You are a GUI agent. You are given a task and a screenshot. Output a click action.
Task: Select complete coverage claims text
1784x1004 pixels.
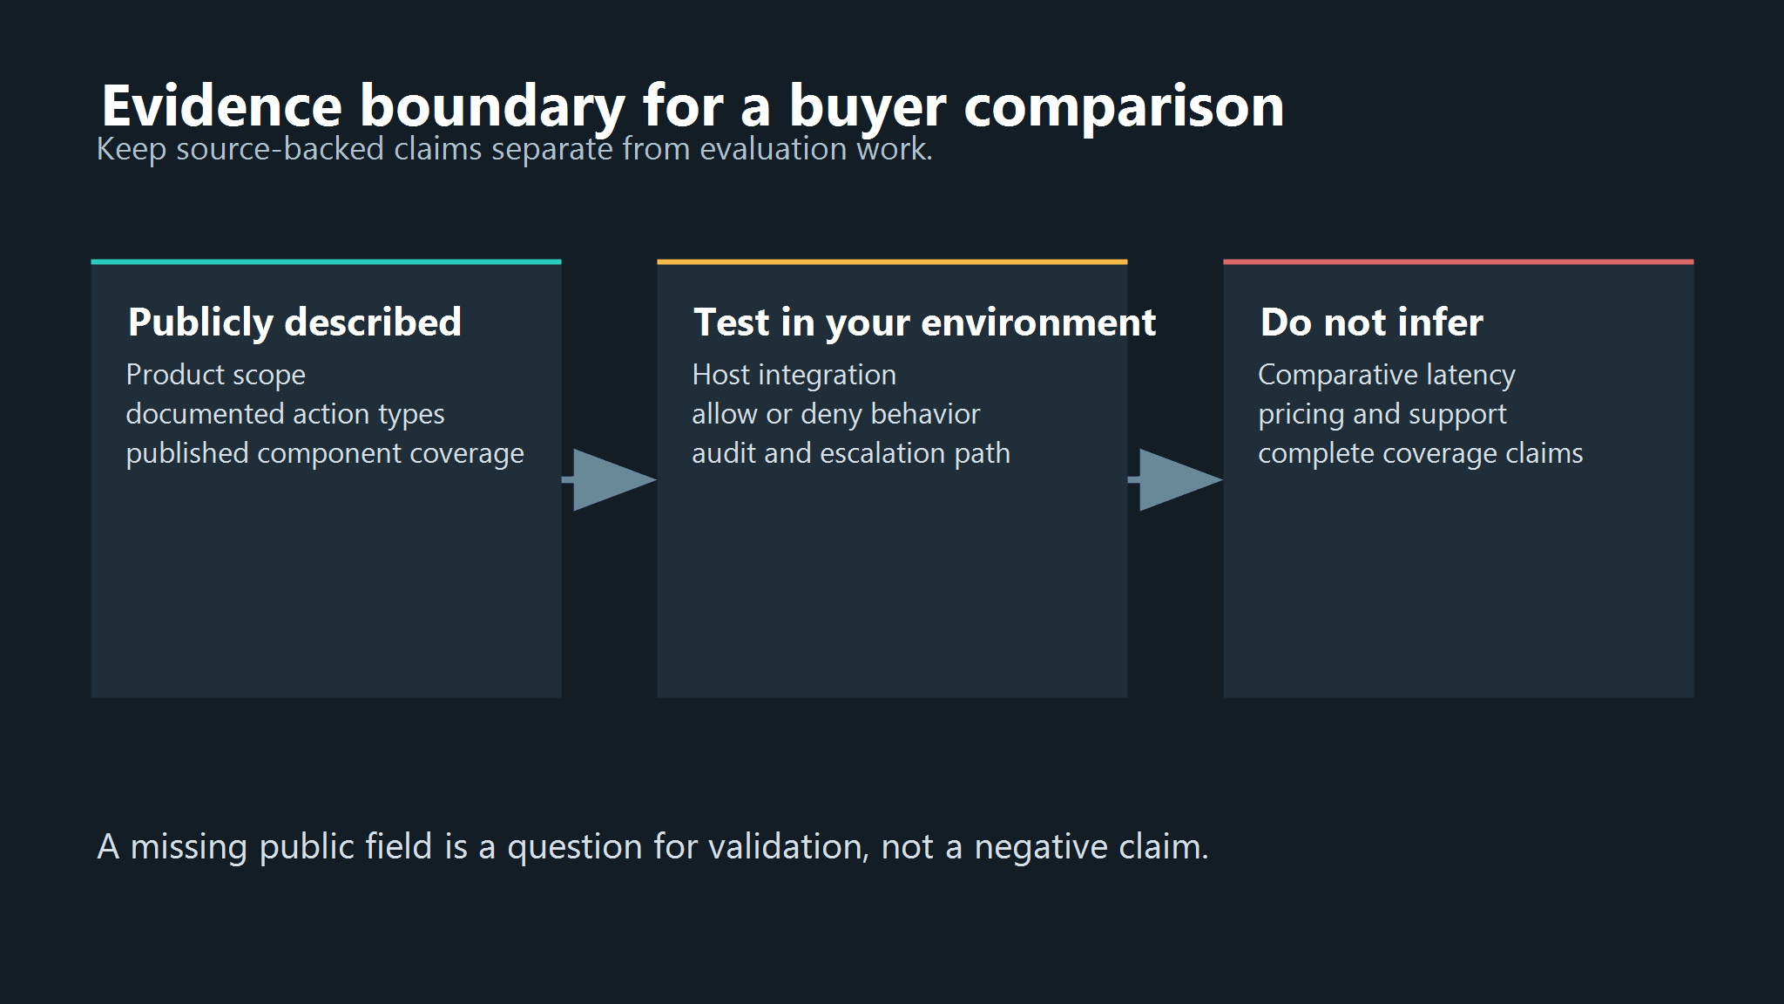click(1420, 453)
